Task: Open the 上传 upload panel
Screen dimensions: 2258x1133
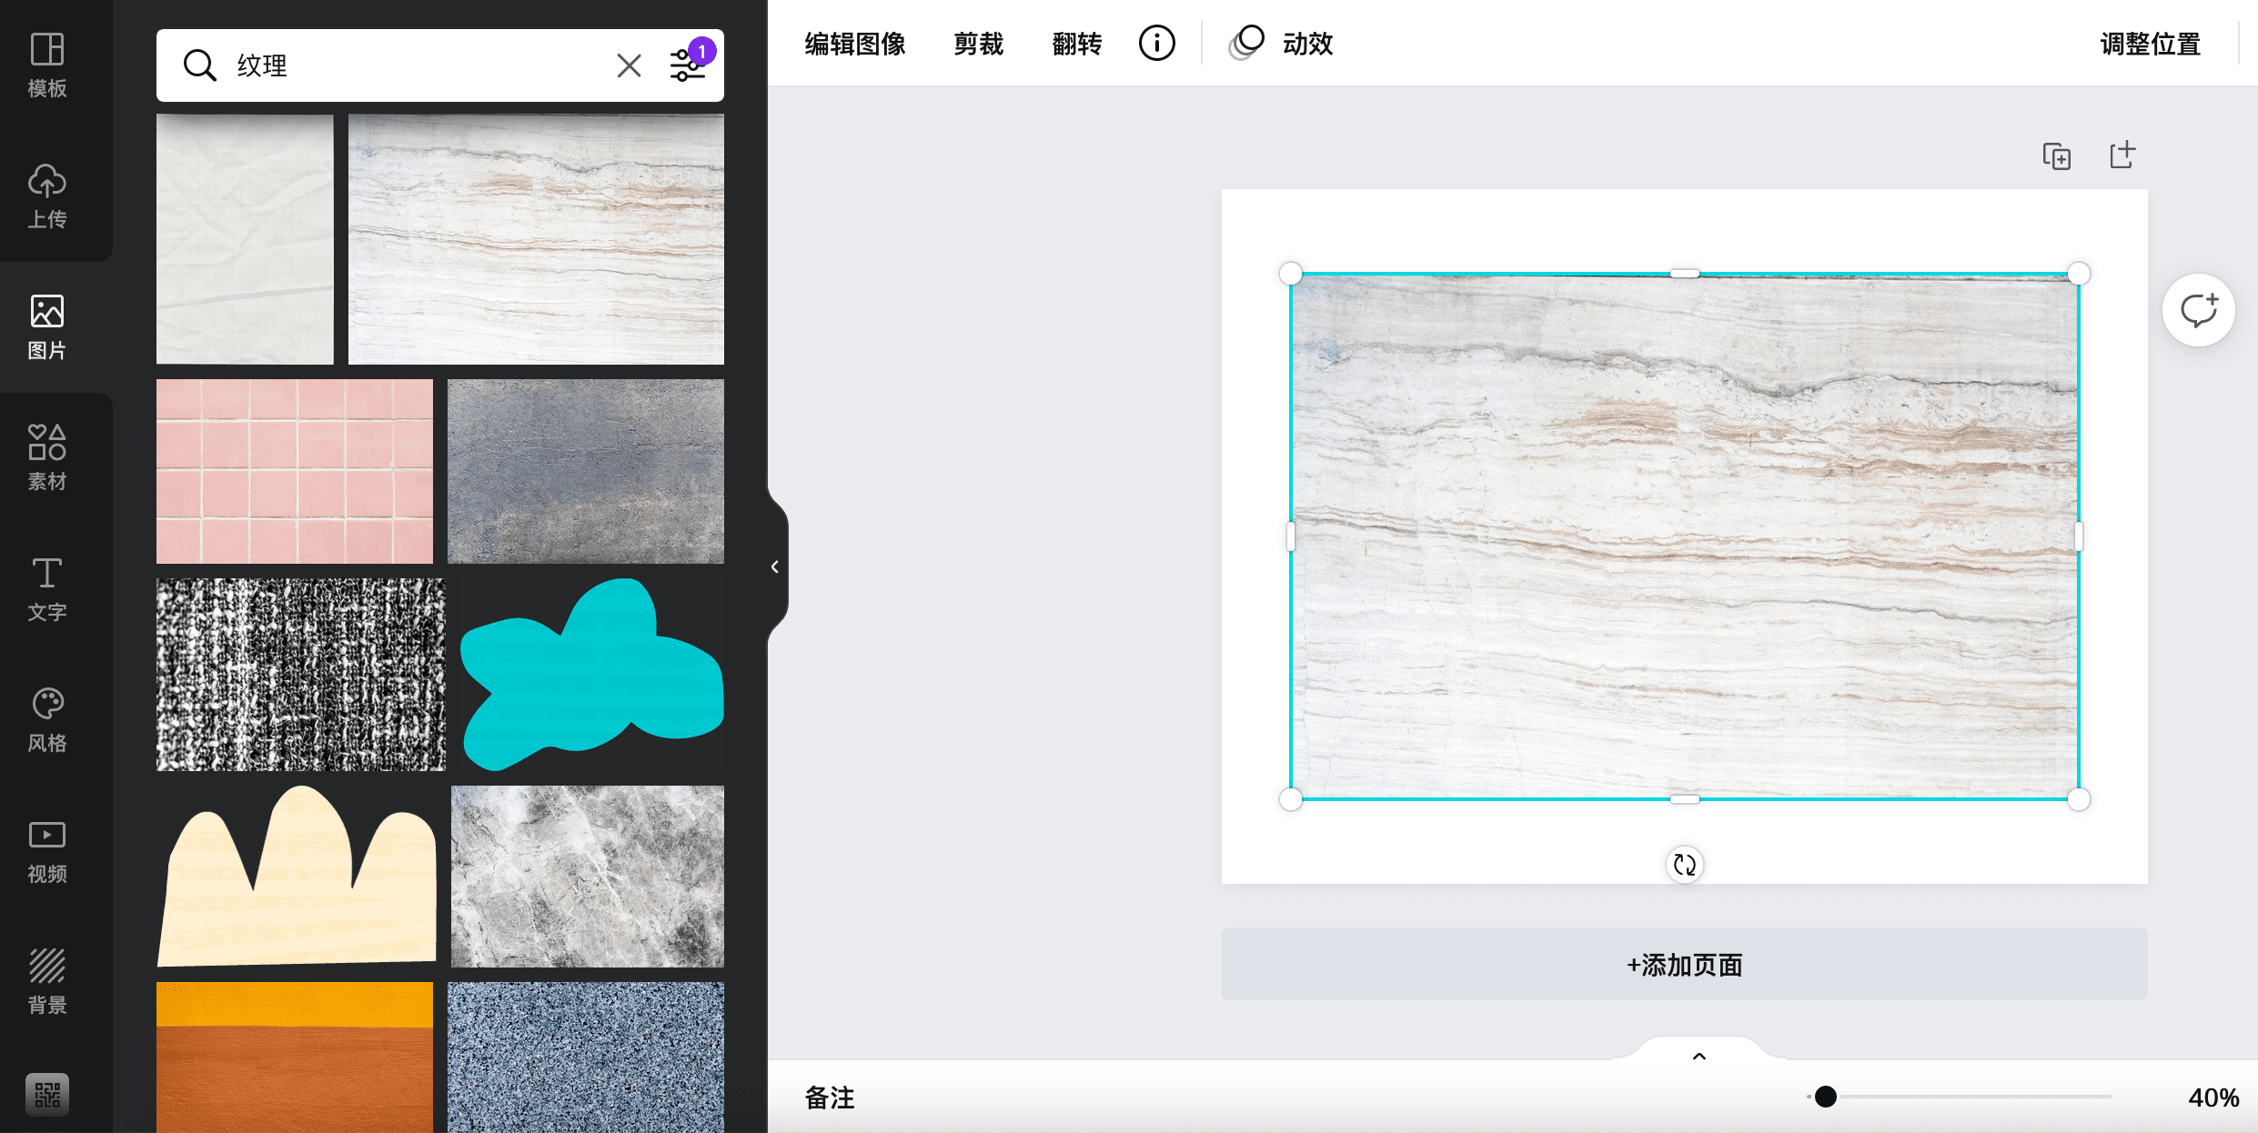Action: click(47, 196)
